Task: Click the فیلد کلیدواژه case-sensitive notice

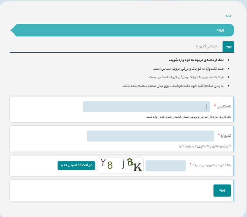Action: point(188,69)
